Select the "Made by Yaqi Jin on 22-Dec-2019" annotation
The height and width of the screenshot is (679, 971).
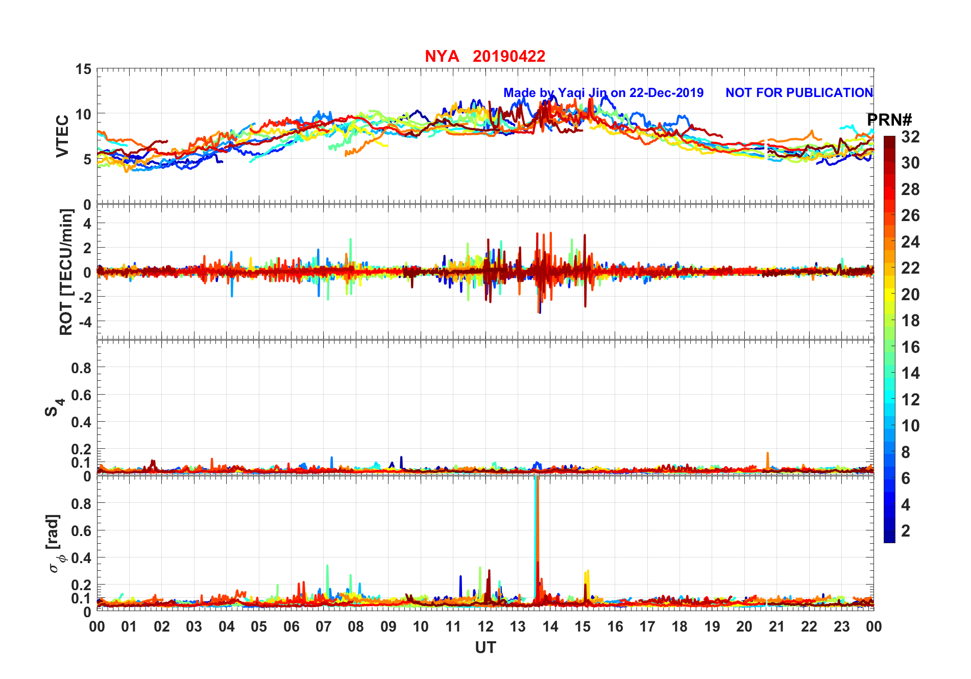603,93
